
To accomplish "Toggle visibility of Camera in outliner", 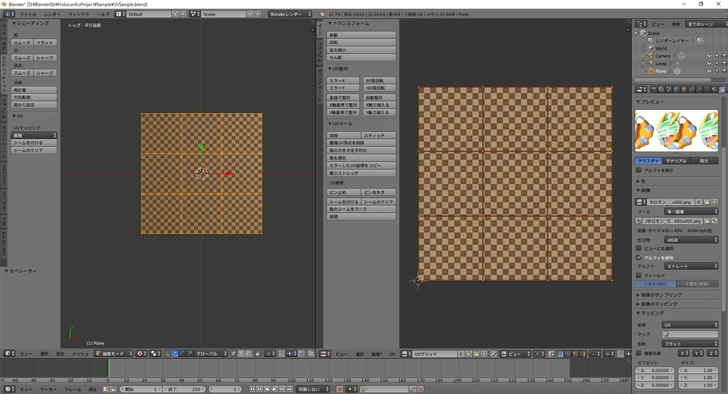I will (x=710, y=55).
